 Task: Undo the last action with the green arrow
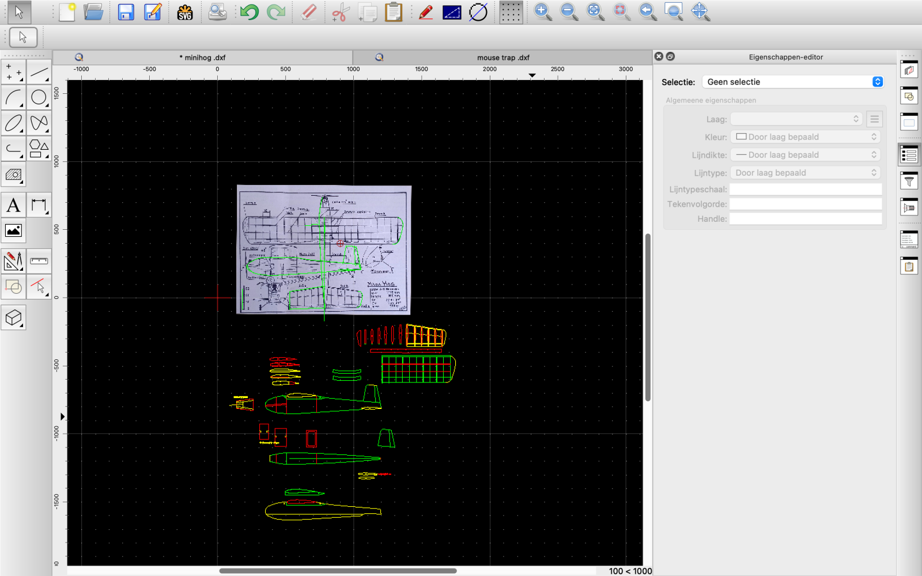(x=249, y=12)
